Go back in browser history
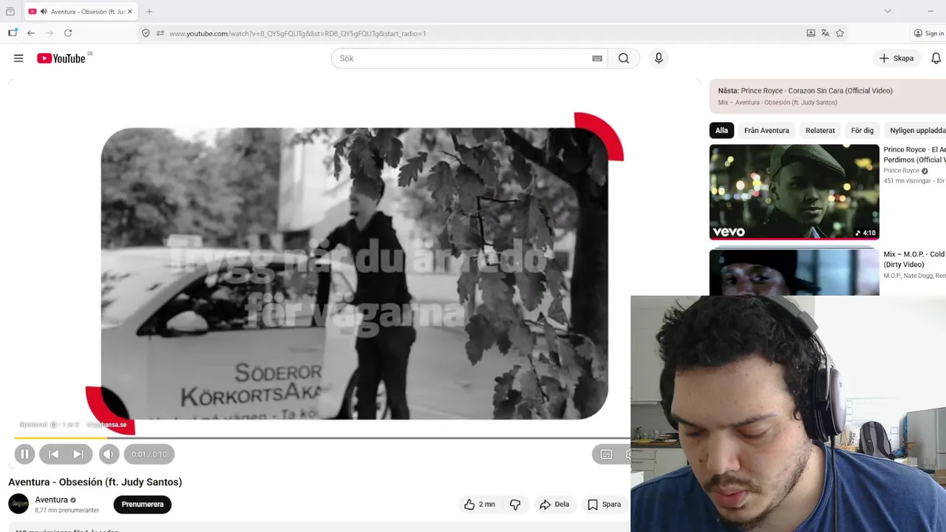The width and height of the screenshot is (946, 532). pyautogui.click(x=31, y=33)
